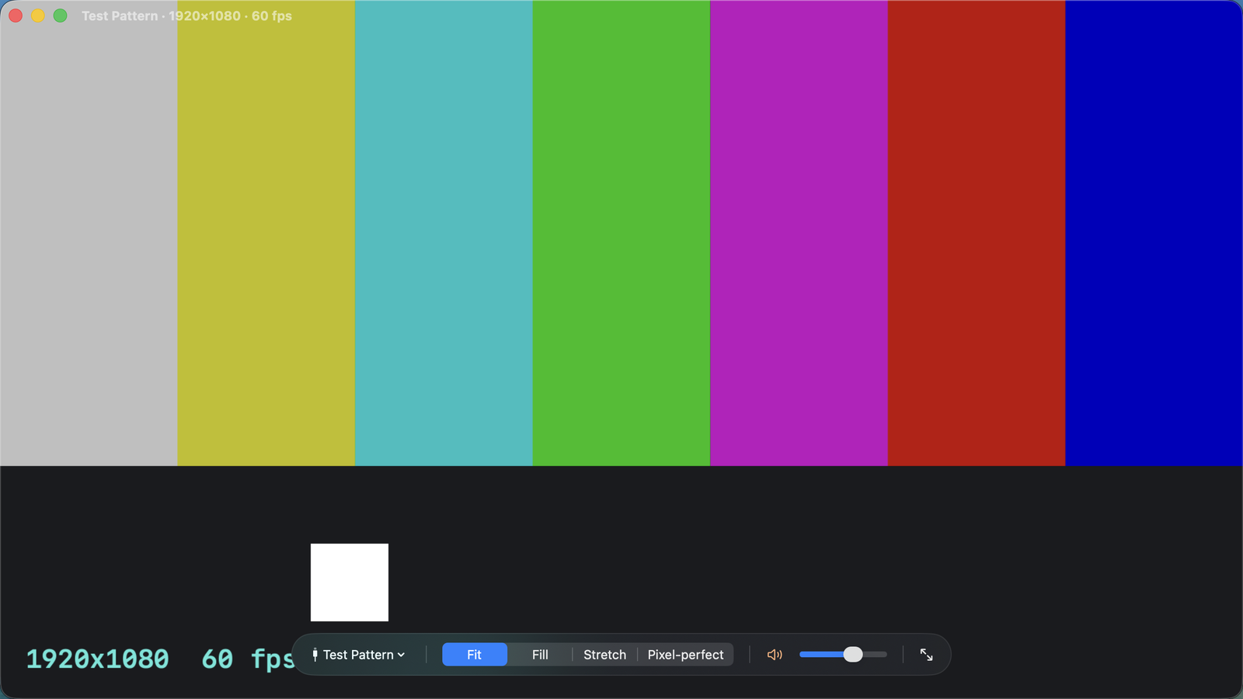This screenshot has width=1243, height=699.
Task: Adjust the volume slider
Action: (843, 655)
